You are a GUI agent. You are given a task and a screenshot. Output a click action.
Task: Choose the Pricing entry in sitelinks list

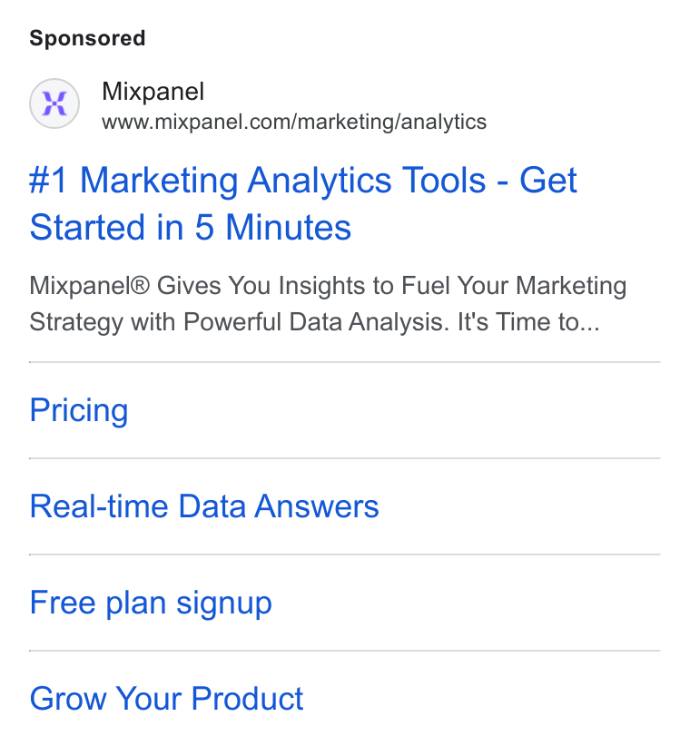click(79, 410)
